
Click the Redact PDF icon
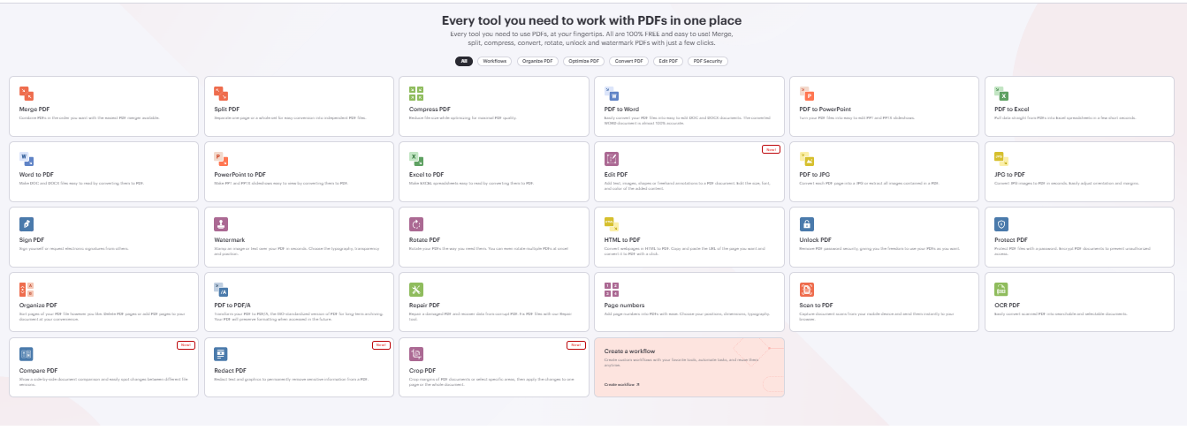[221, 354]
